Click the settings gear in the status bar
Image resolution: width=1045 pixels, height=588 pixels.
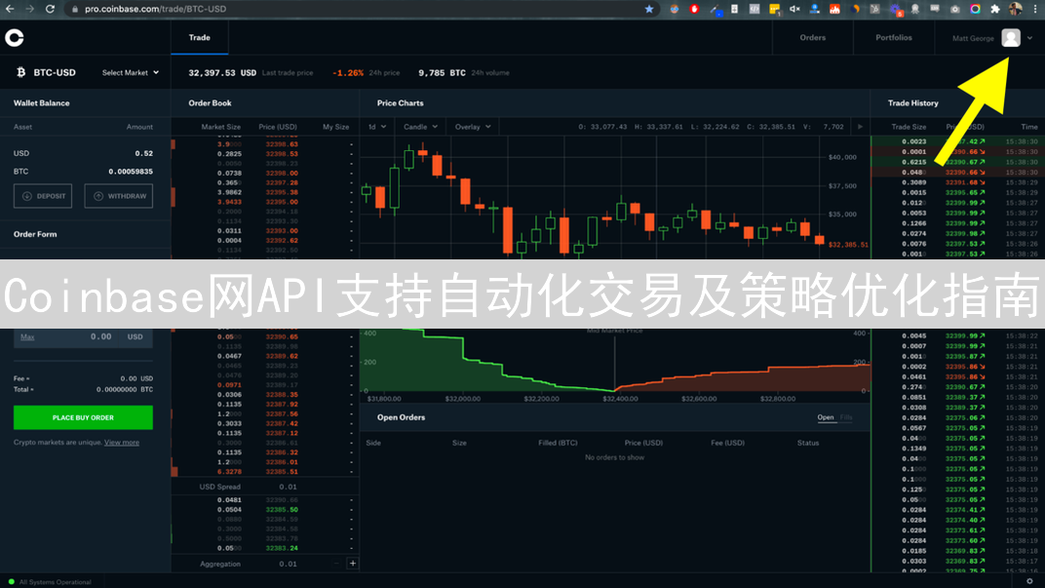point(1029,581)
